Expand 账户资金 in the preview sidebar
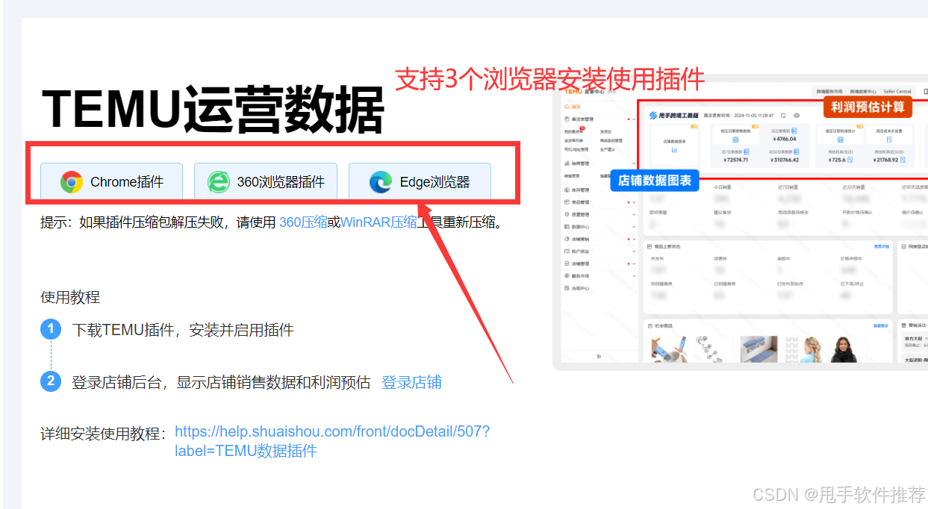Image resolution: width=928 pixels, height=509 pixels. pyautogui.click(x=634, y=252)
